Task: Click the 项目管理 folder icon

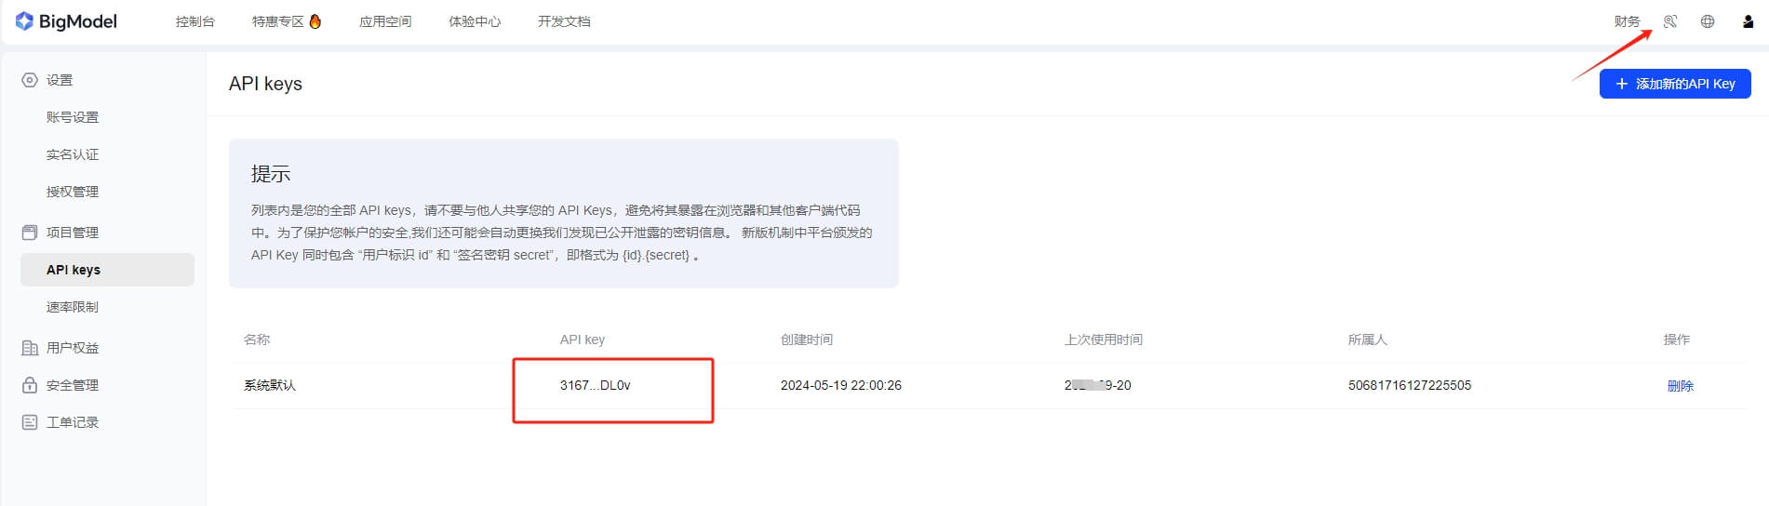Action: point(30,233)
